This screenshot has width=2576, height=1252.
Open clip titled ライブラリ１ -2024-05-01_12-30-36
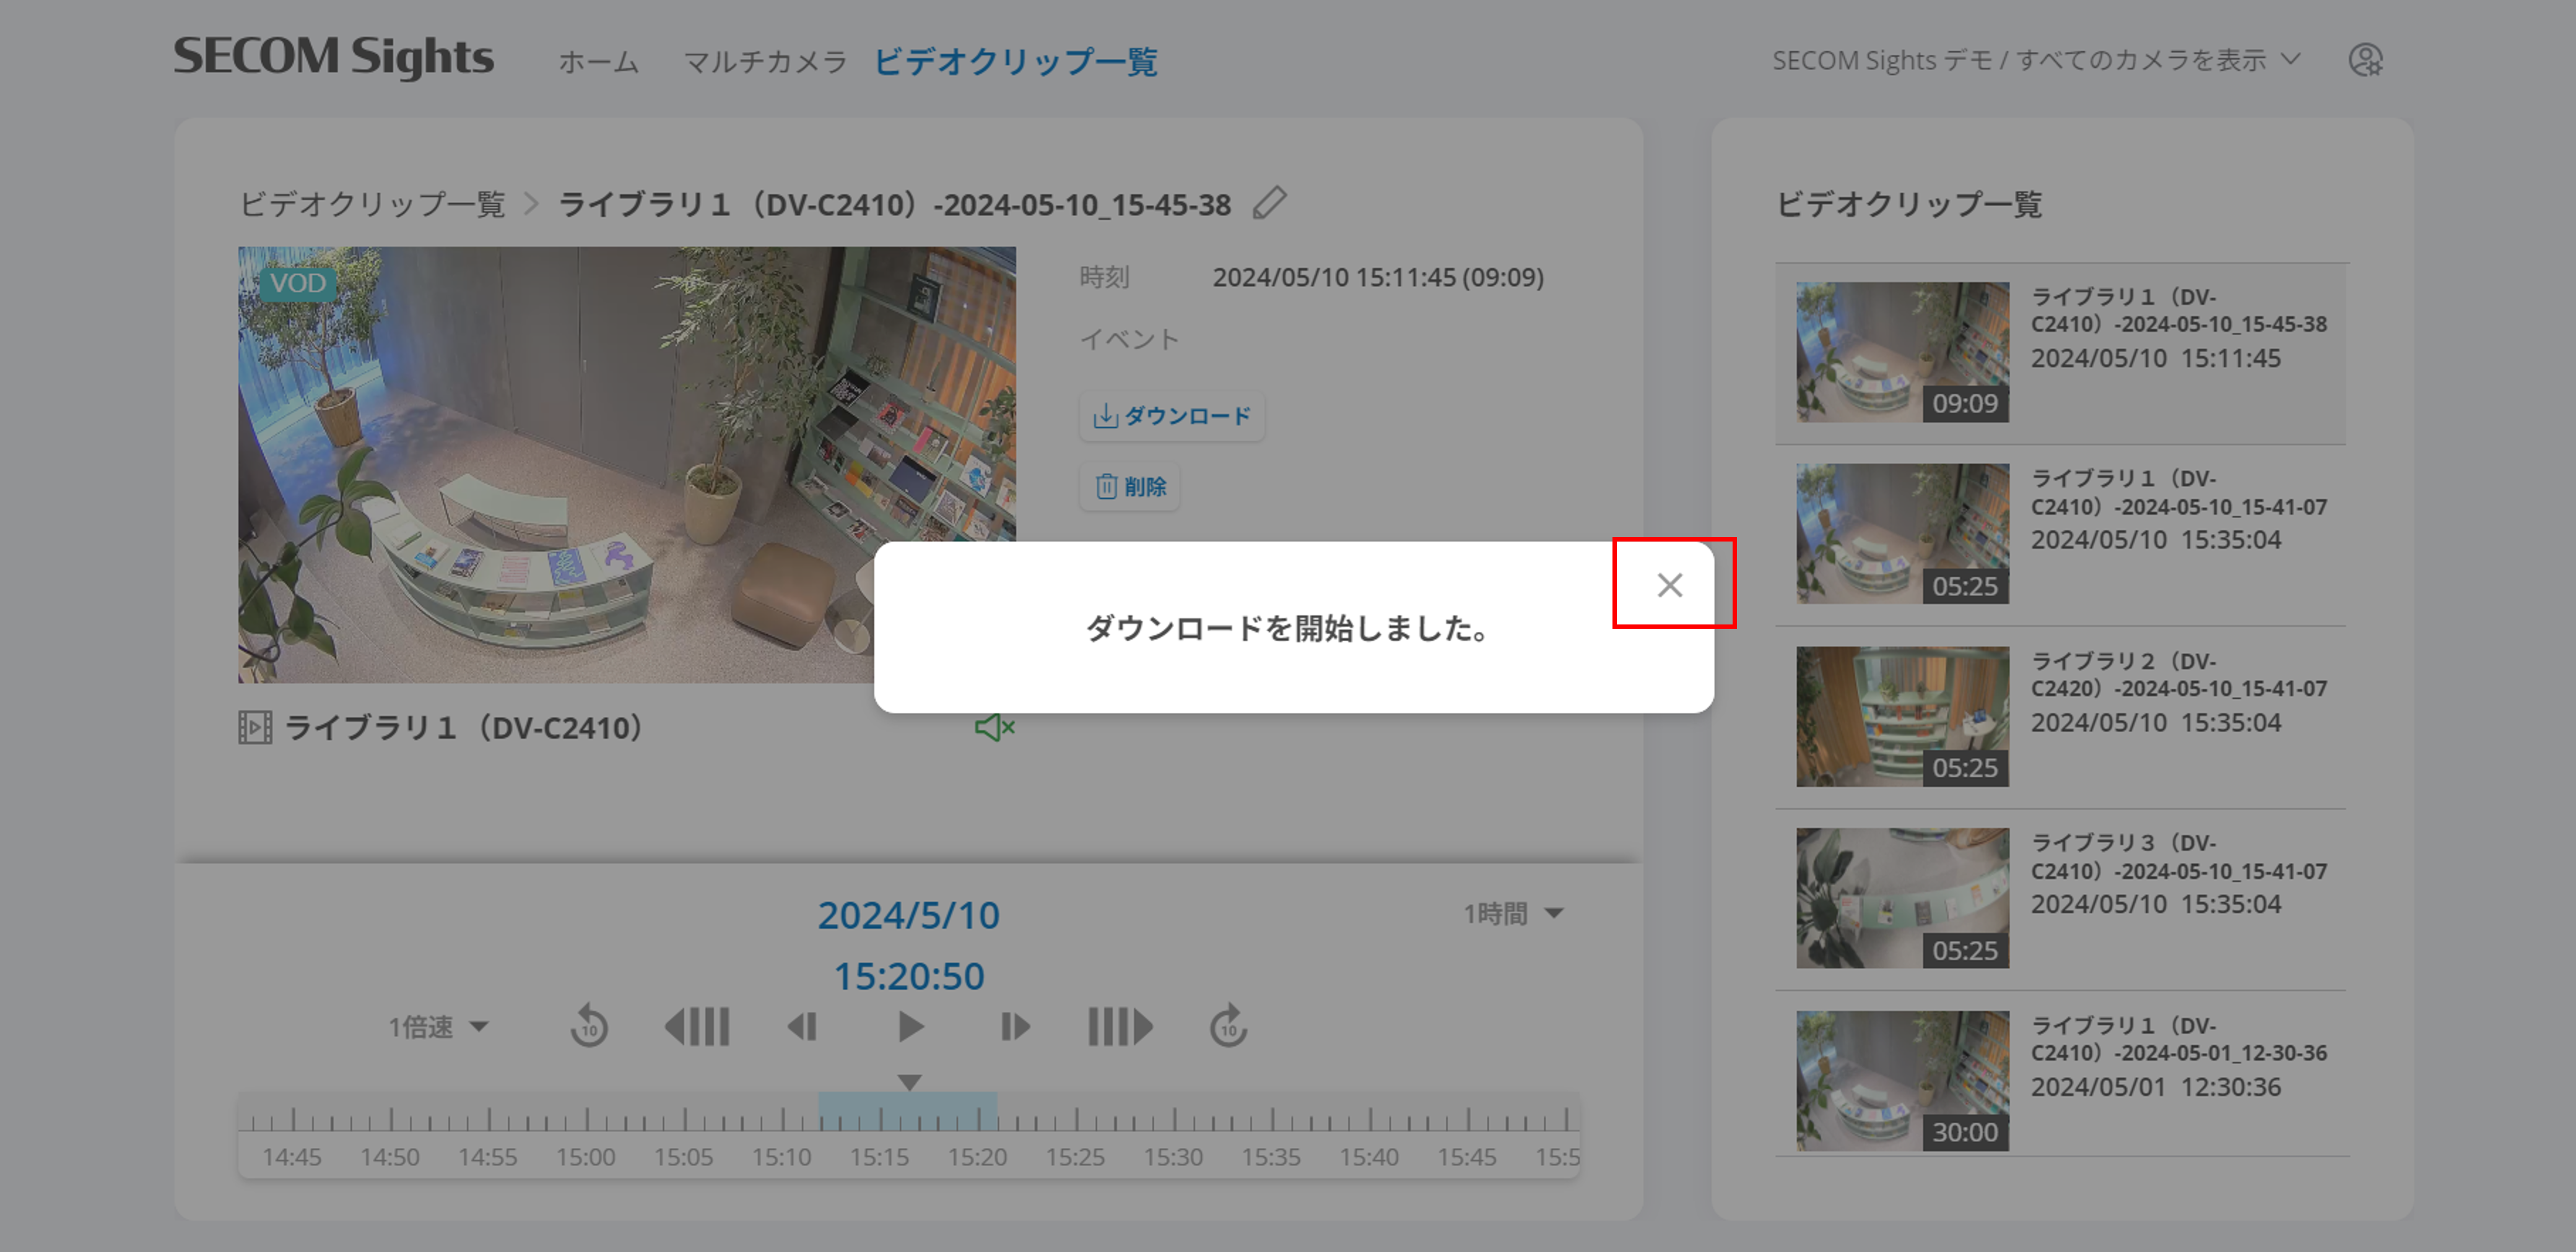pyautogui.click(x=2179, y=1039)
